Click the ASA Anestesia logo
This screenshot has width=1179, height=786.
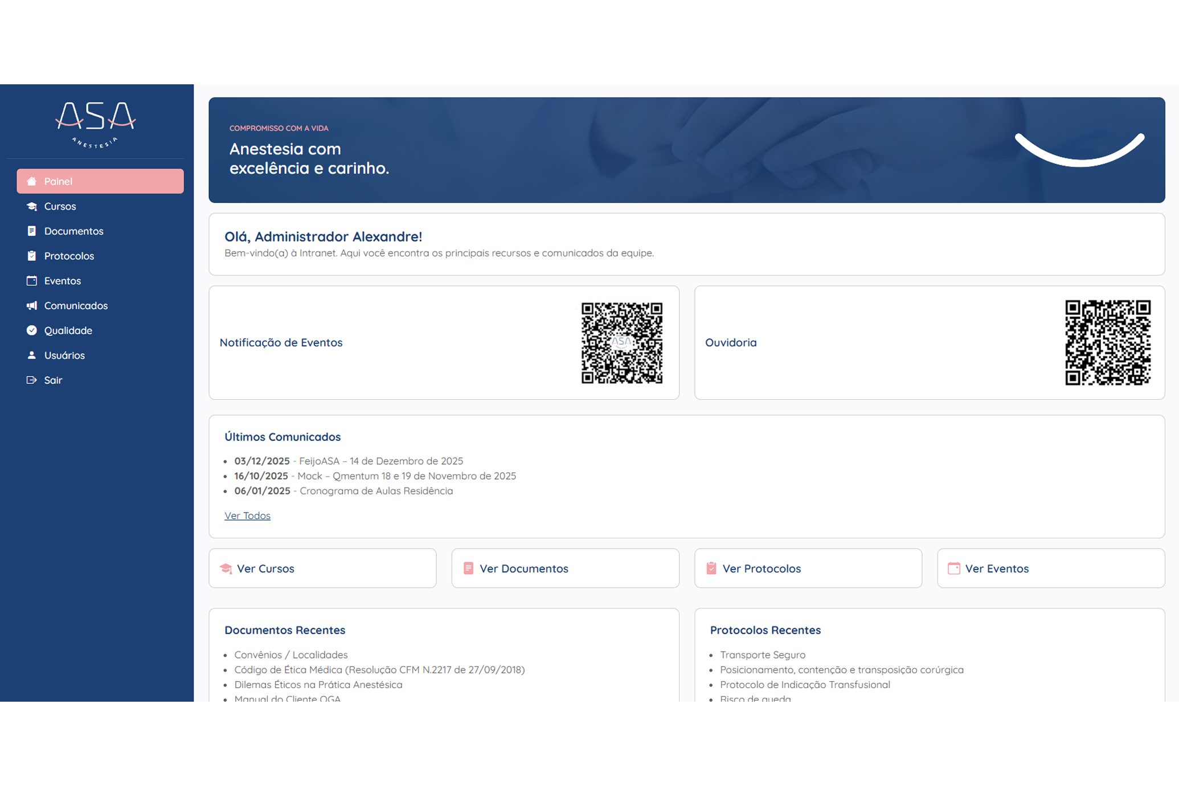95,125
